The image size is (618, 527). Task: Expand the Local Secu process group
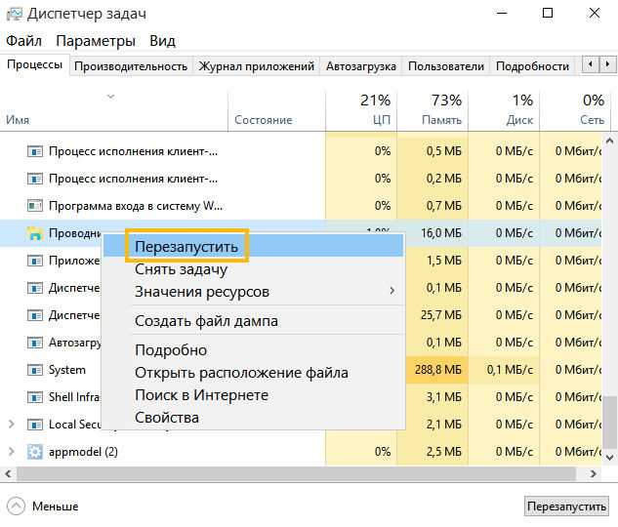(12, 425)
